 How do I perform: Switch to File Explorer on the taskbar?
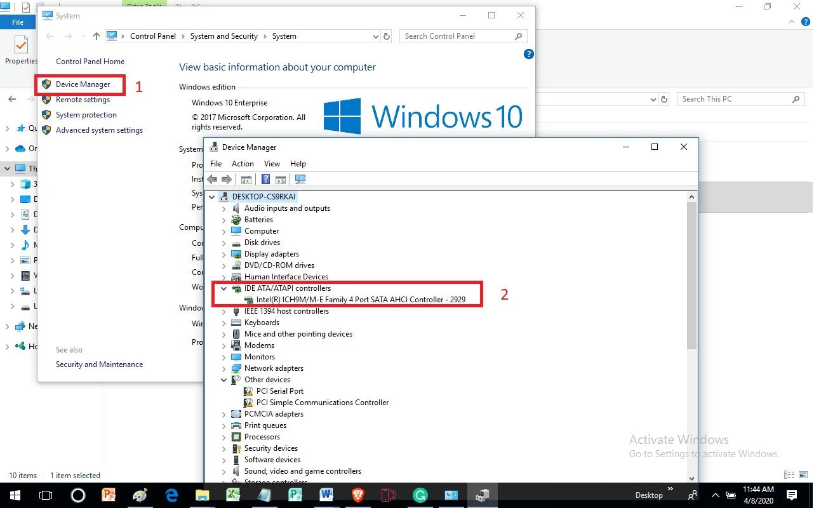[202, 495]
